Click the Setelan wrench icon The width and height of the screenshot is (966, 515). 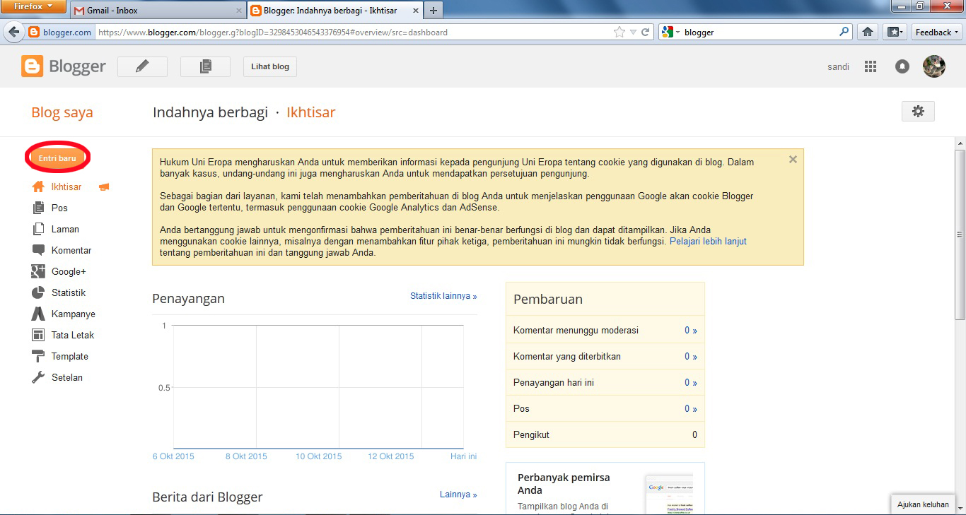coord(38,377)
